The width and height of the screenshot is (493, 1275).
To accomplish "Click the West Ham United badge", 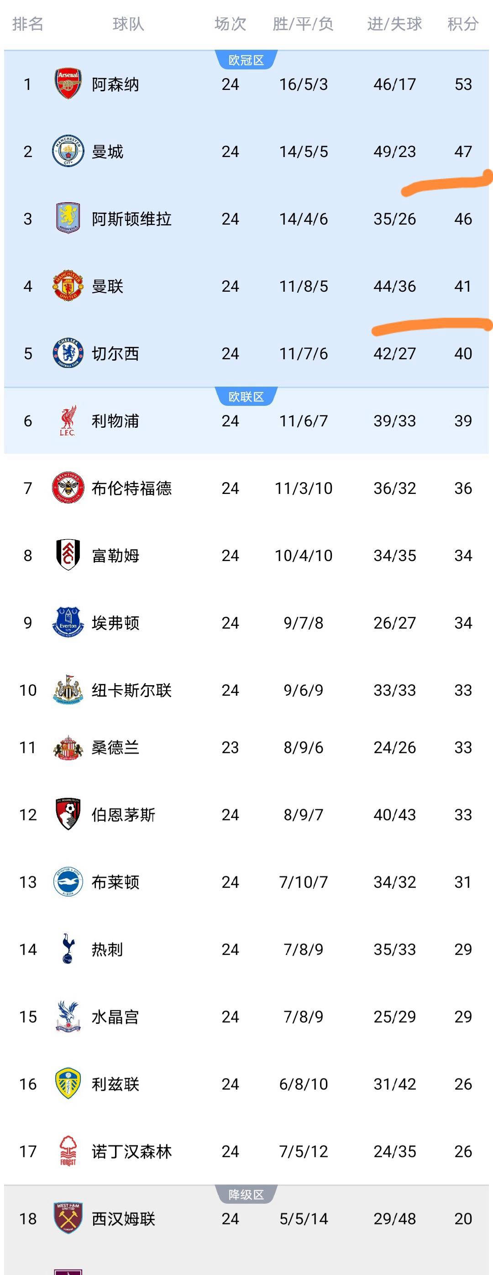I will (68, 1218).
